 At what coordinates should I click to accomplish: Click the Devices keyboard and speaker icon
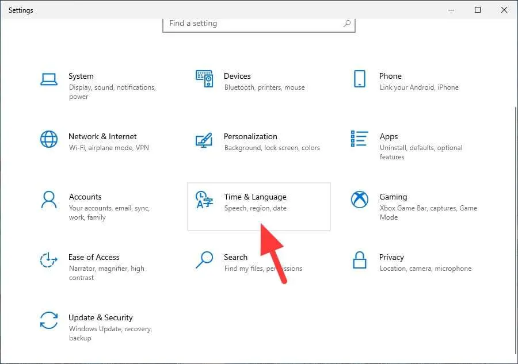[x=204, y=79]
